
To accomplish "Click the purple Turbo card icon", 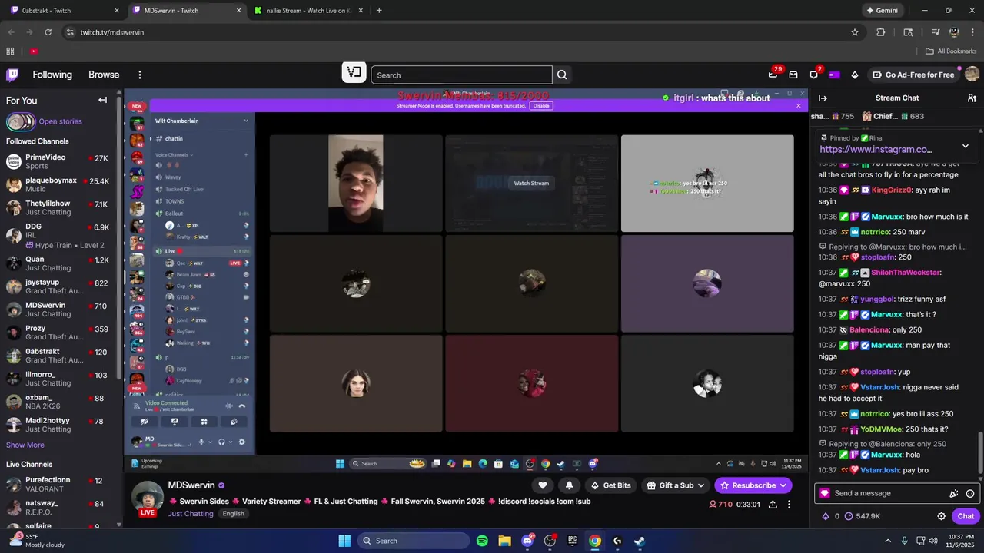I will coord(834,75).
